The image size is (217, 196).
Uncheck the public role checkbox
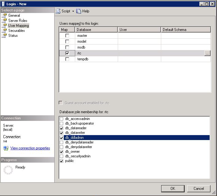pyautogui.click(x=61, y=161)
